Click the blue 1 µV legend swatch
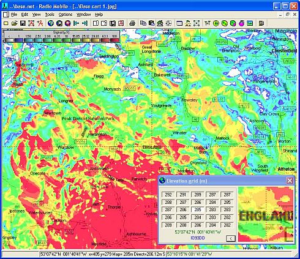This screenshot has width=300, height=259. click(18, 40)
